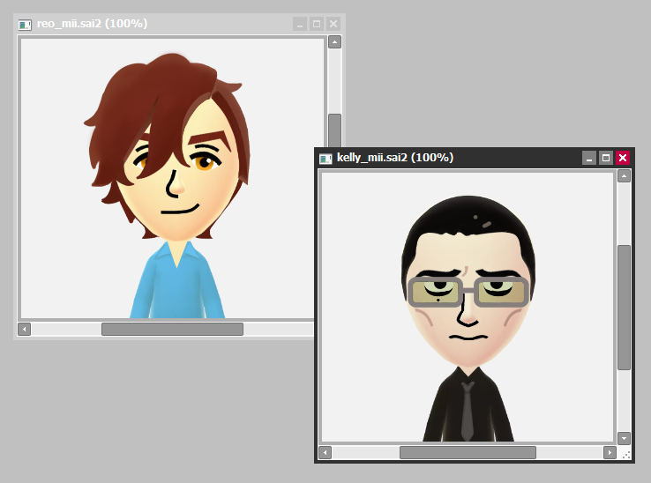Click scroll-down arrow in kelly_mii window
651x483 pixels.
tap(624, 438)
